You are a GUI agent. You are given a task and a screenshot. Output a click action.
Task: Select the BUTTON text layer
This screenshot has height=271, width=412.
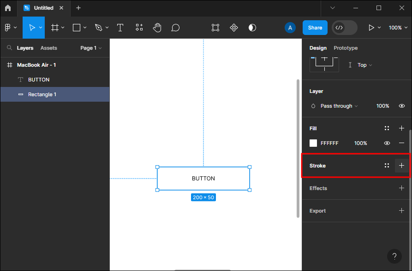(39, 80)
